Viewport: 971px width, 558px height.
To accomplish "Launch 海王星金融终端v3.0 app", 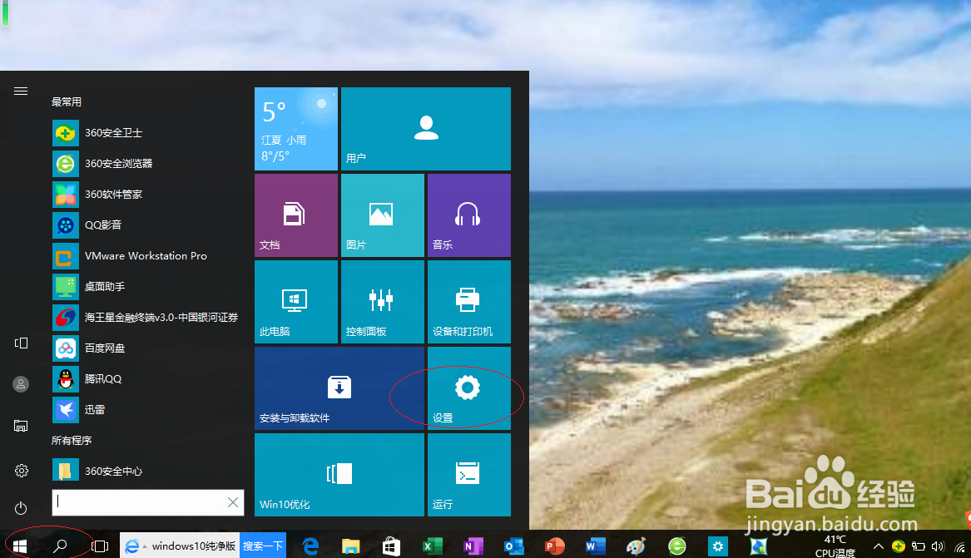I will [x=147, y=318].
